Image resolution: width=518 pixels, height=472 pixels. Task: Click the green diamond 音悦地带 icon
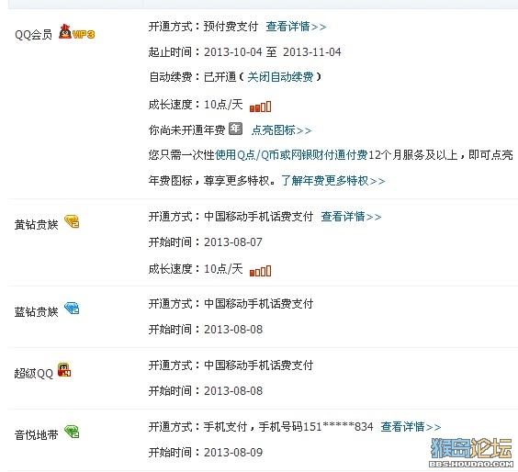72,432
